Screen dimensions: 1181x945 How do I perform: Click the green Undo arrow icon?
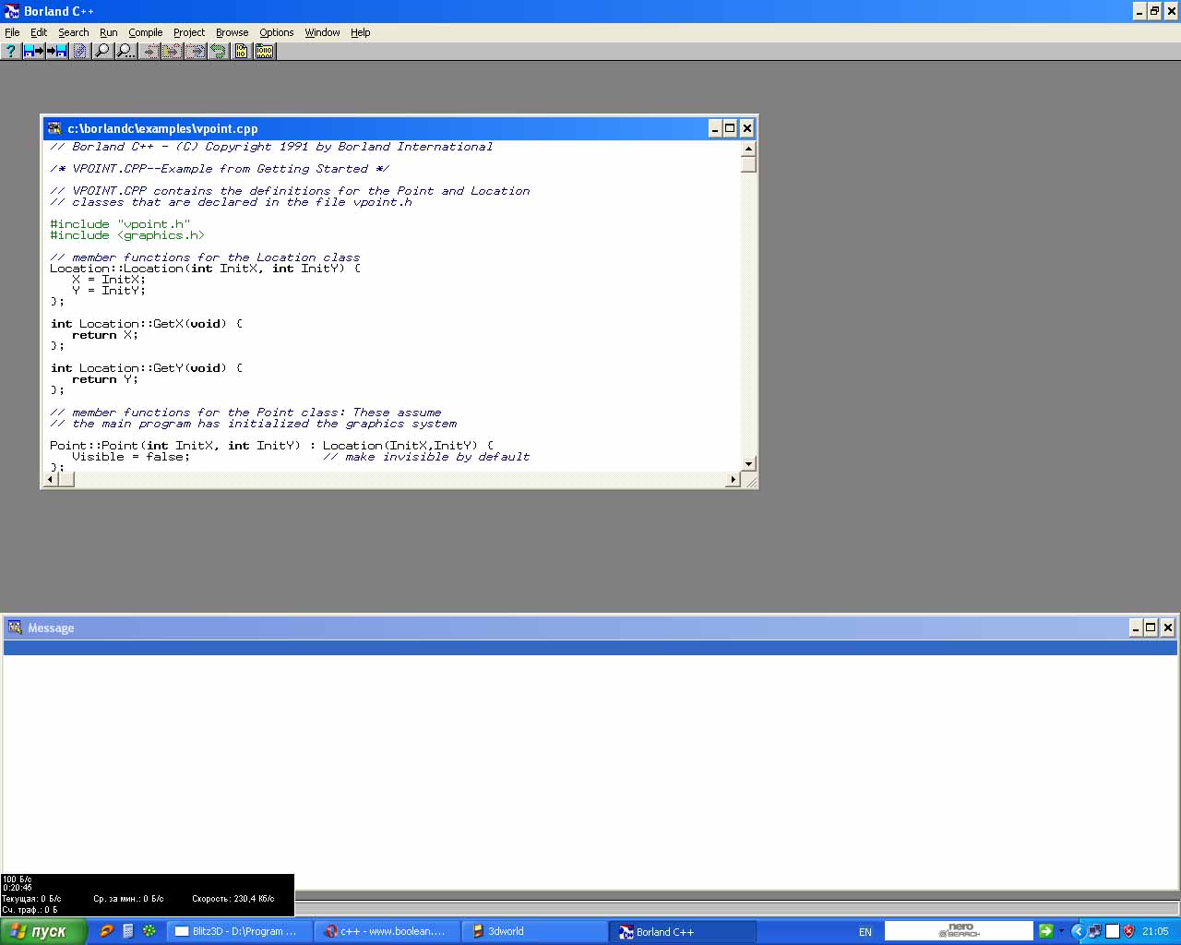pos(218,52)
